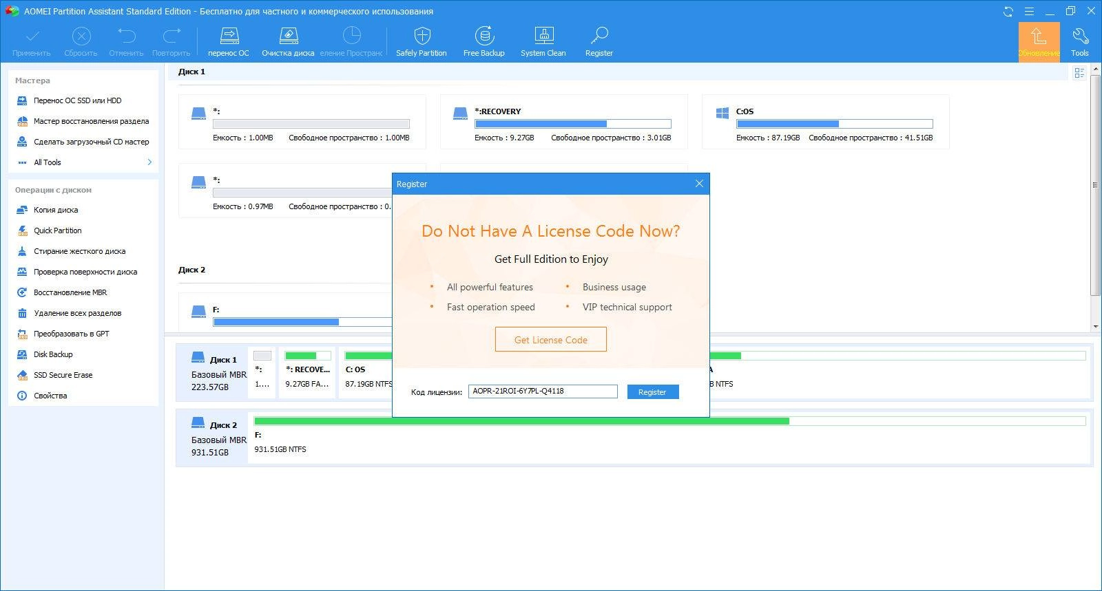The width and height of the screenshot is (1102, 591).
Task: Select F: 931.51GB NTFS bar in disk map
Action: (x=669, y=438)
